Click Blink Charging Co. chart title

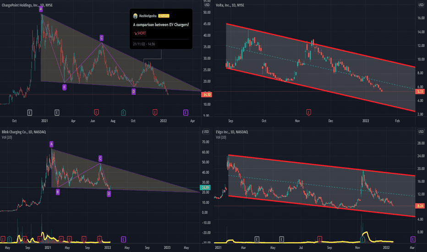click(x=24, y=132)
